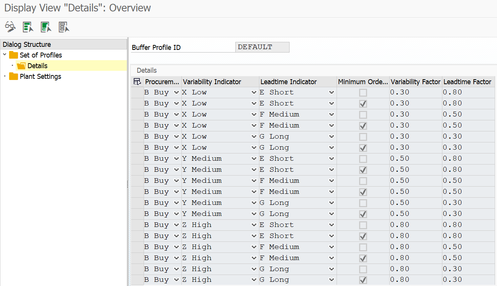
Task: Click Variability Factor 0.50 in checked Y Medium, F Medium row
Action: coord(416,192)
